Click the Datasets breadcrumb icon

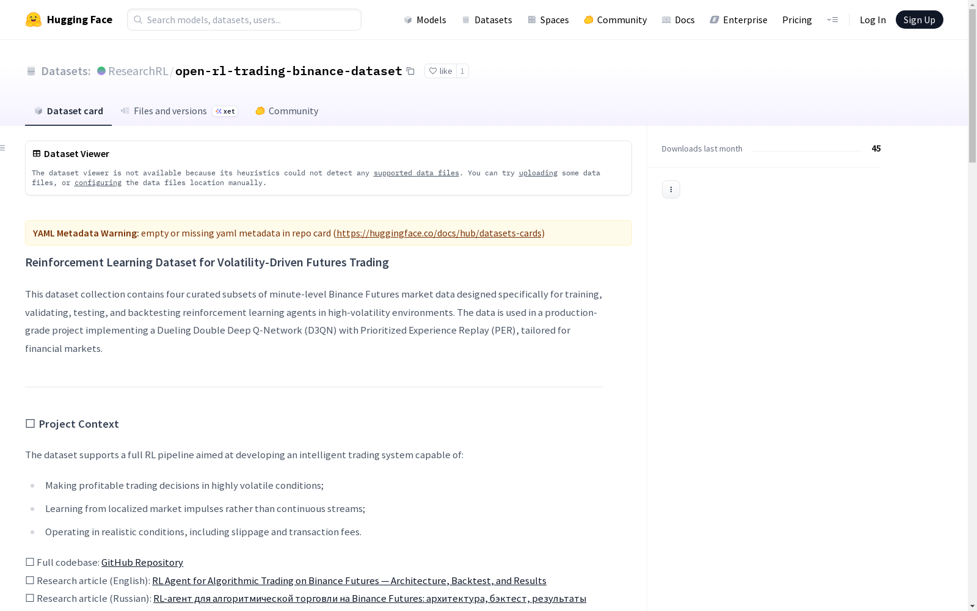pos(31,71)
